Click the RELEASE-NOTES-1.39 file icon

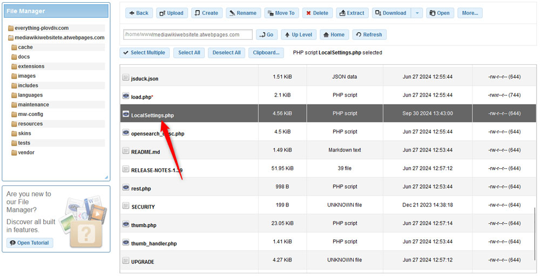tap(126, 169)
